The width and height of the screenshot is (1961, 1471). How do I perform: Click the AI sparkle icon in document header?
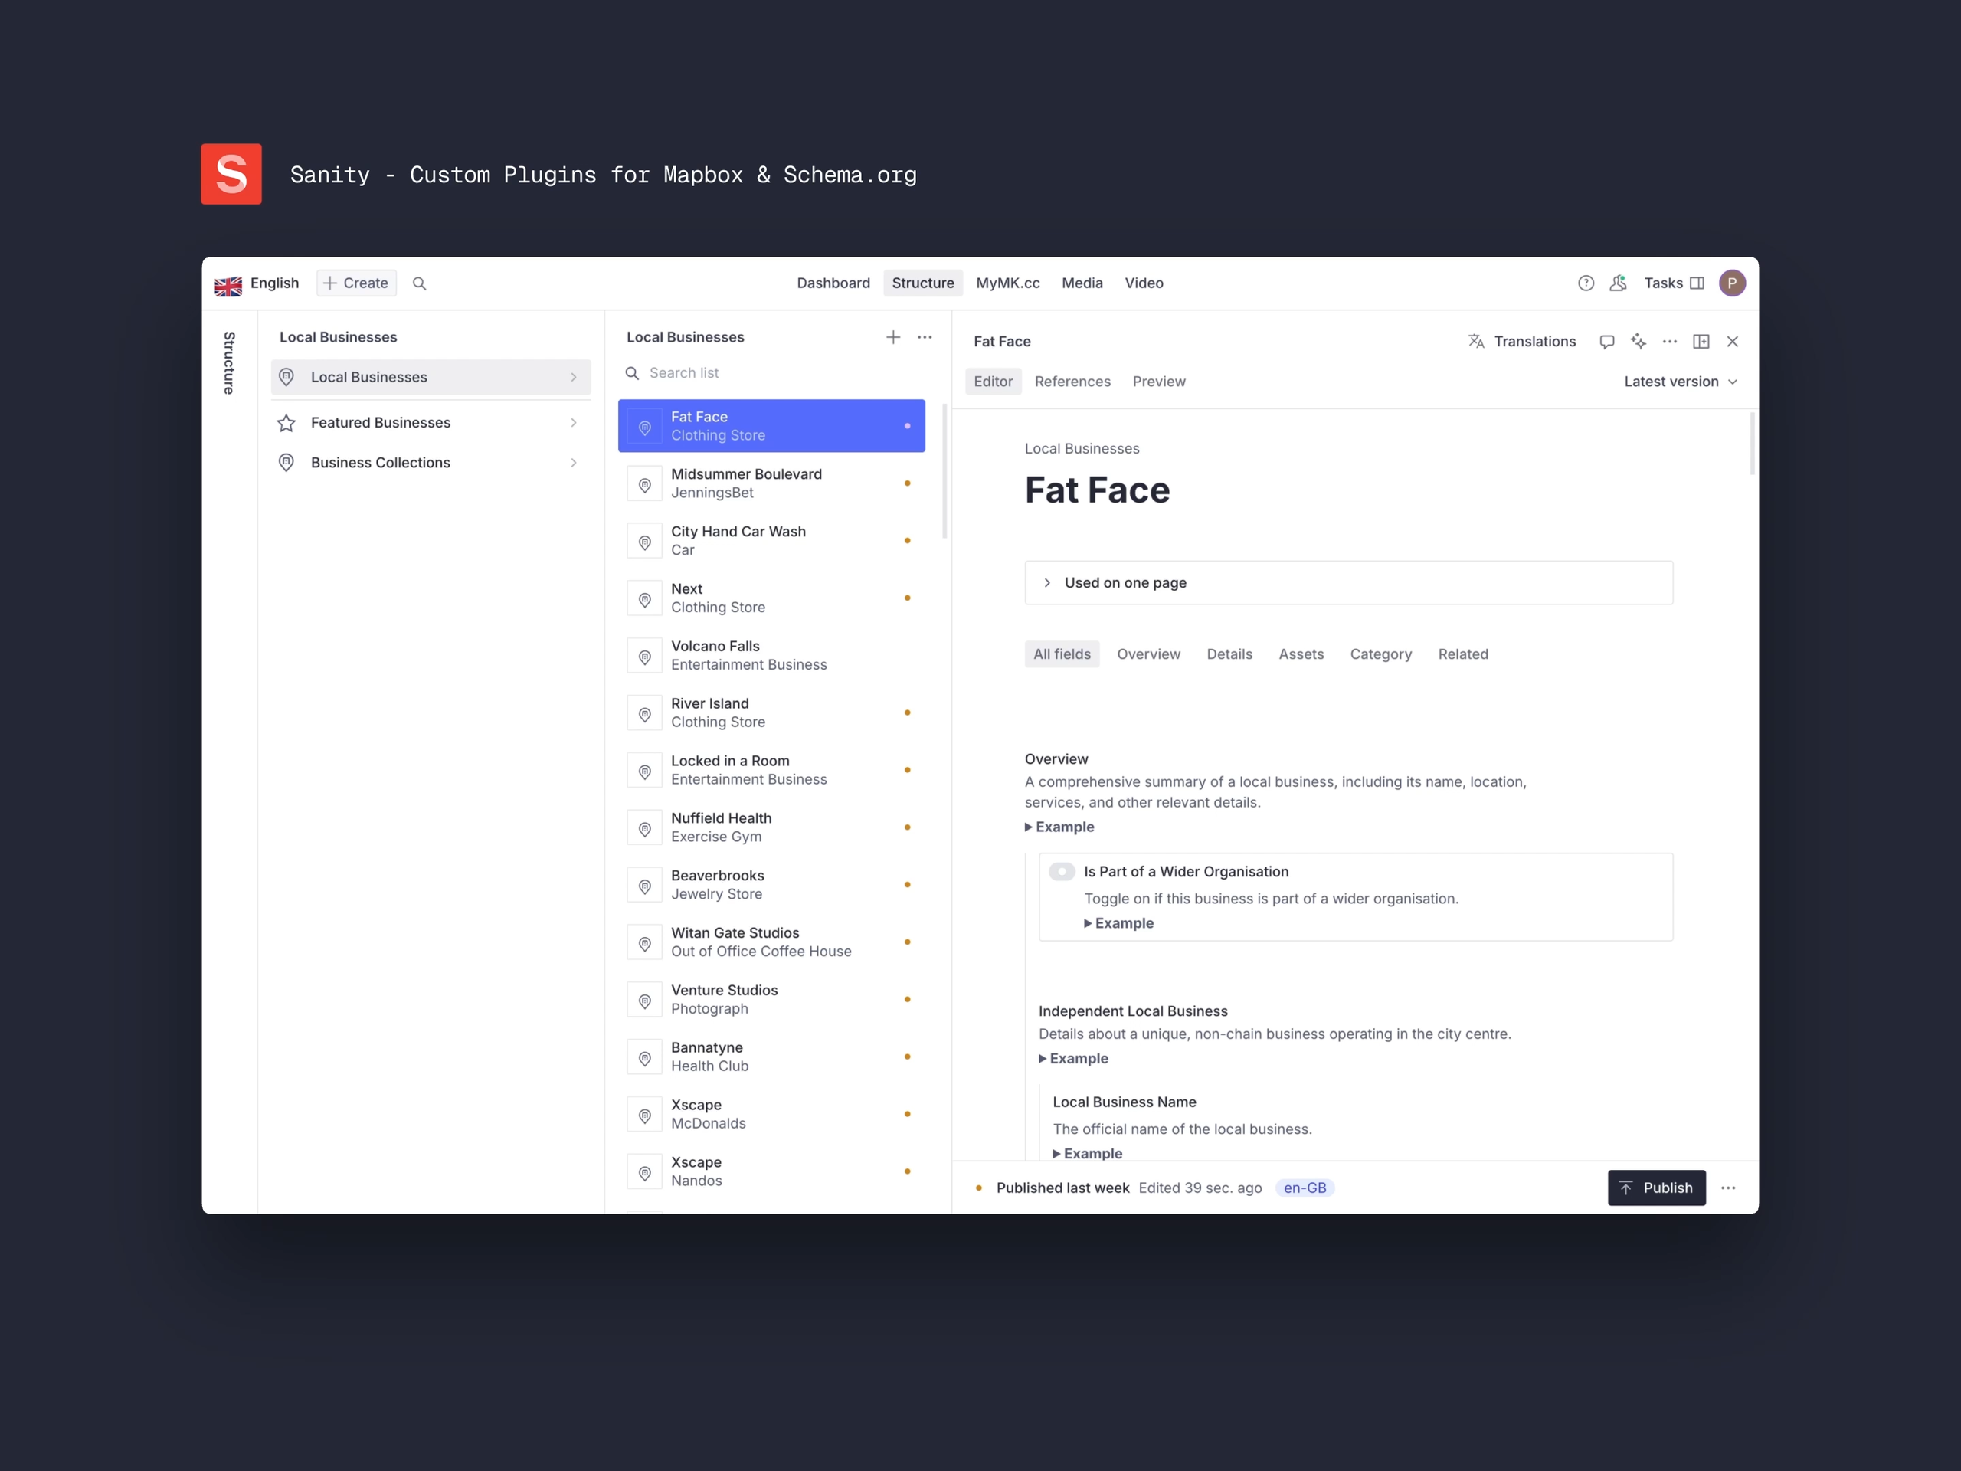tap(1639, 342)
